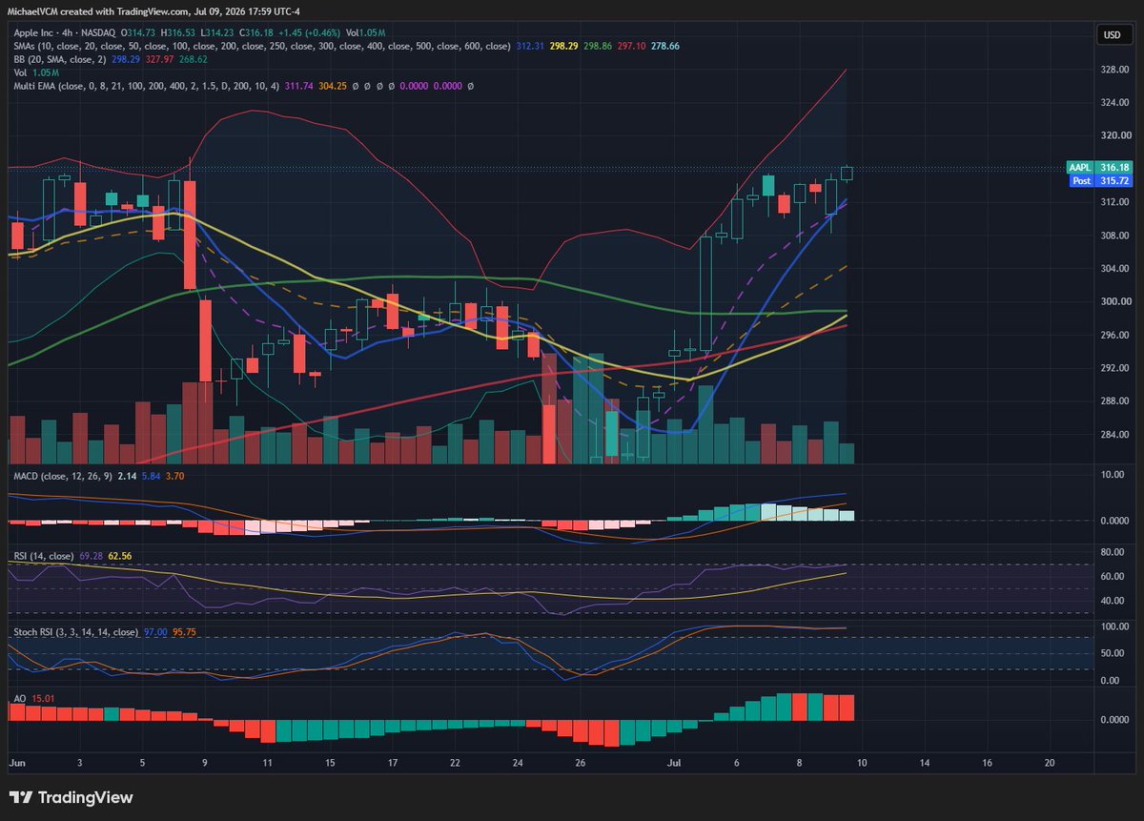Click the Vol indicator legend row

tap(35, 72)
